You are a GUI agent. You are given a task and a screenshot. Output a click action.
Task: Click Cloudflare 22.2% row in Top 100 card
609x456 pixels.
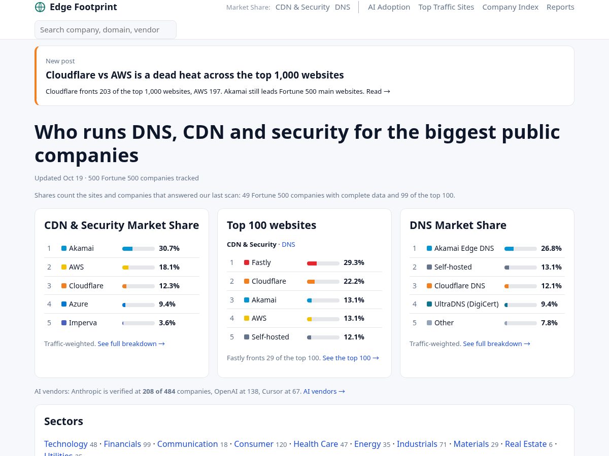pos(304,281)
